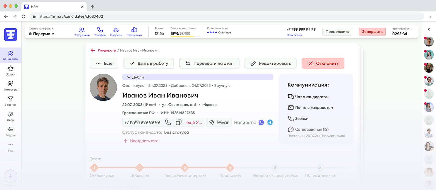Click stage 5 marker Интервью с рекрутером
Image resolution: width=436 pixels, height=190 pixels.
[x=275, y=168]
